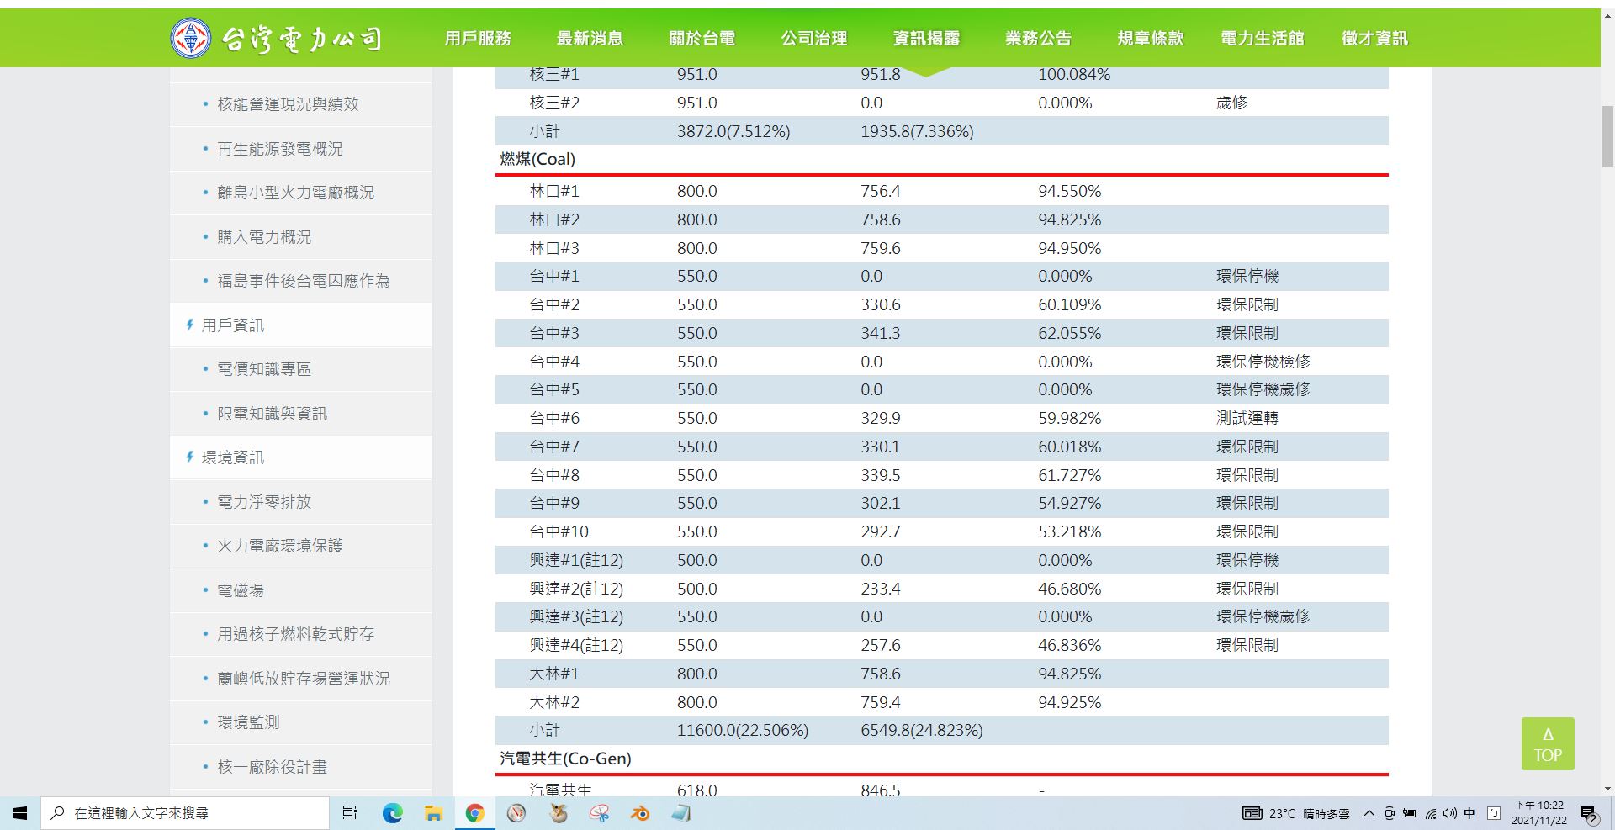Image resolution: width=1615 pixels, height=830 pixels.
Task: Open 蘭嶼低放貯存場營運狀況 sidebar link
Action: click(x=304, y=679)
